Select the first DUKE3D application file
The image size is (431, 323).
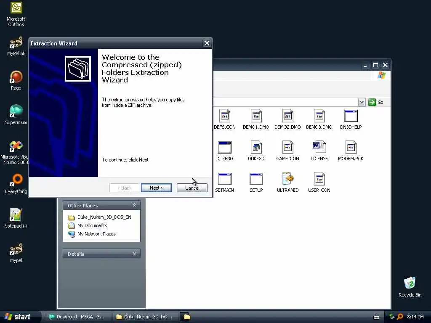click(x=225, y=151)
